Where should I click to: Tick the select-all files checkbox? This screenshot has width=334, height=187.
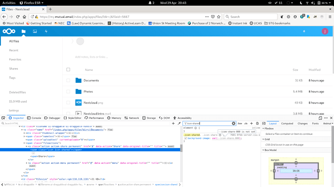(68, 69)
